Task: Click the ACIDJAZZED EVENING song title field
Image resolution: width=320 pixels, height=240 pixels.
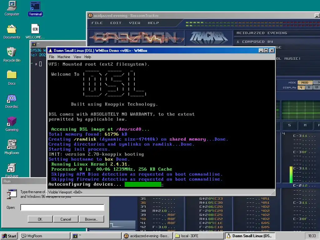Action: (x=277, y=33)
